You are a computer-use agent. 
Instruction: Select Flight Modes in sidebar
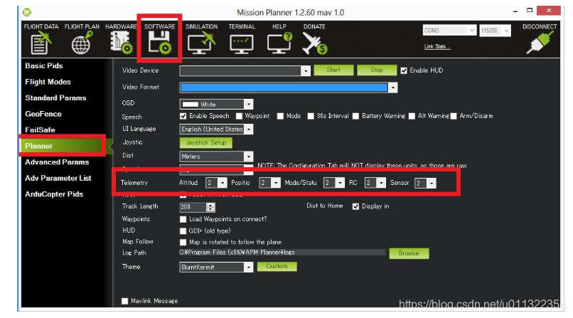[48, 82]
